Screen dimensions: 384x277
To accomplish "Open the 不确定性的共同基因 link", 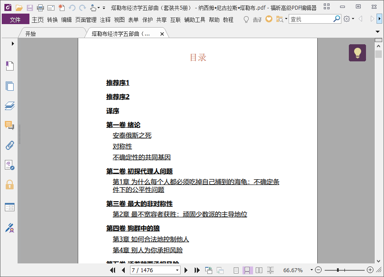I will point(141,157).
